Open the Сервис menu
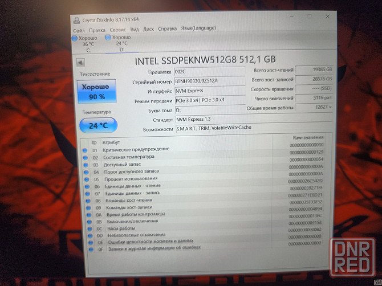This screenshot has width=382, height=286. pos(117,30)
